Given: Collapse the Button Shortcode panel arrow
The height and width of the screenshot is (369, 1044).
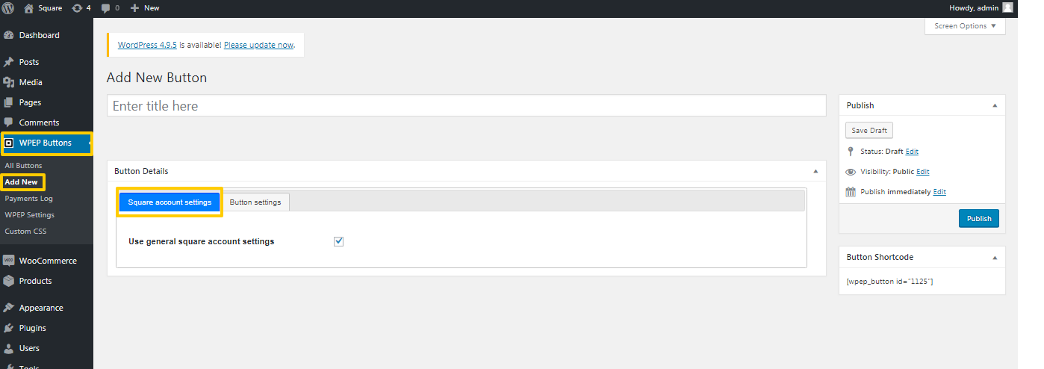Looking at the screenshot, I should click(x=995, y=257).
